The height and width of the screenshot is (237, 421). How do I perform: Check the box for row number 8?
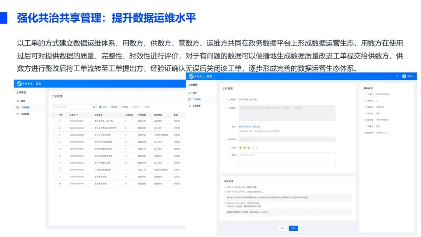(55, 170)
